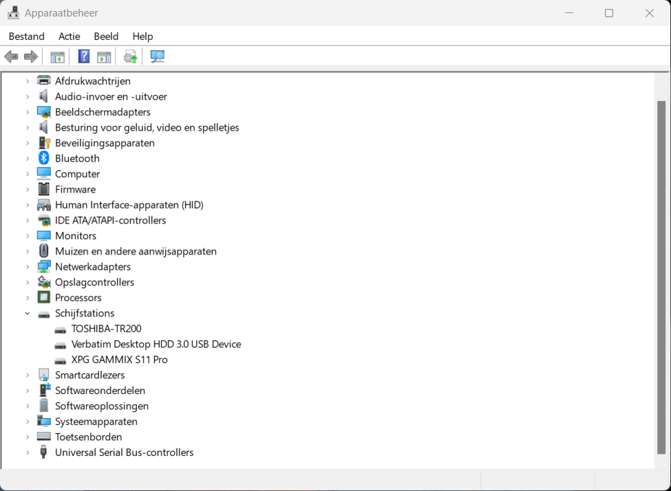Toggle the action pane toolbar icon

coord(104,57)
